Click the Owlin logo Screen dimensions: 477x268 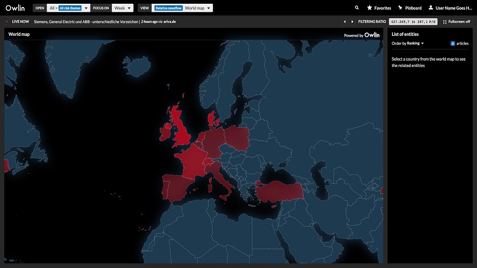point(15,8)
